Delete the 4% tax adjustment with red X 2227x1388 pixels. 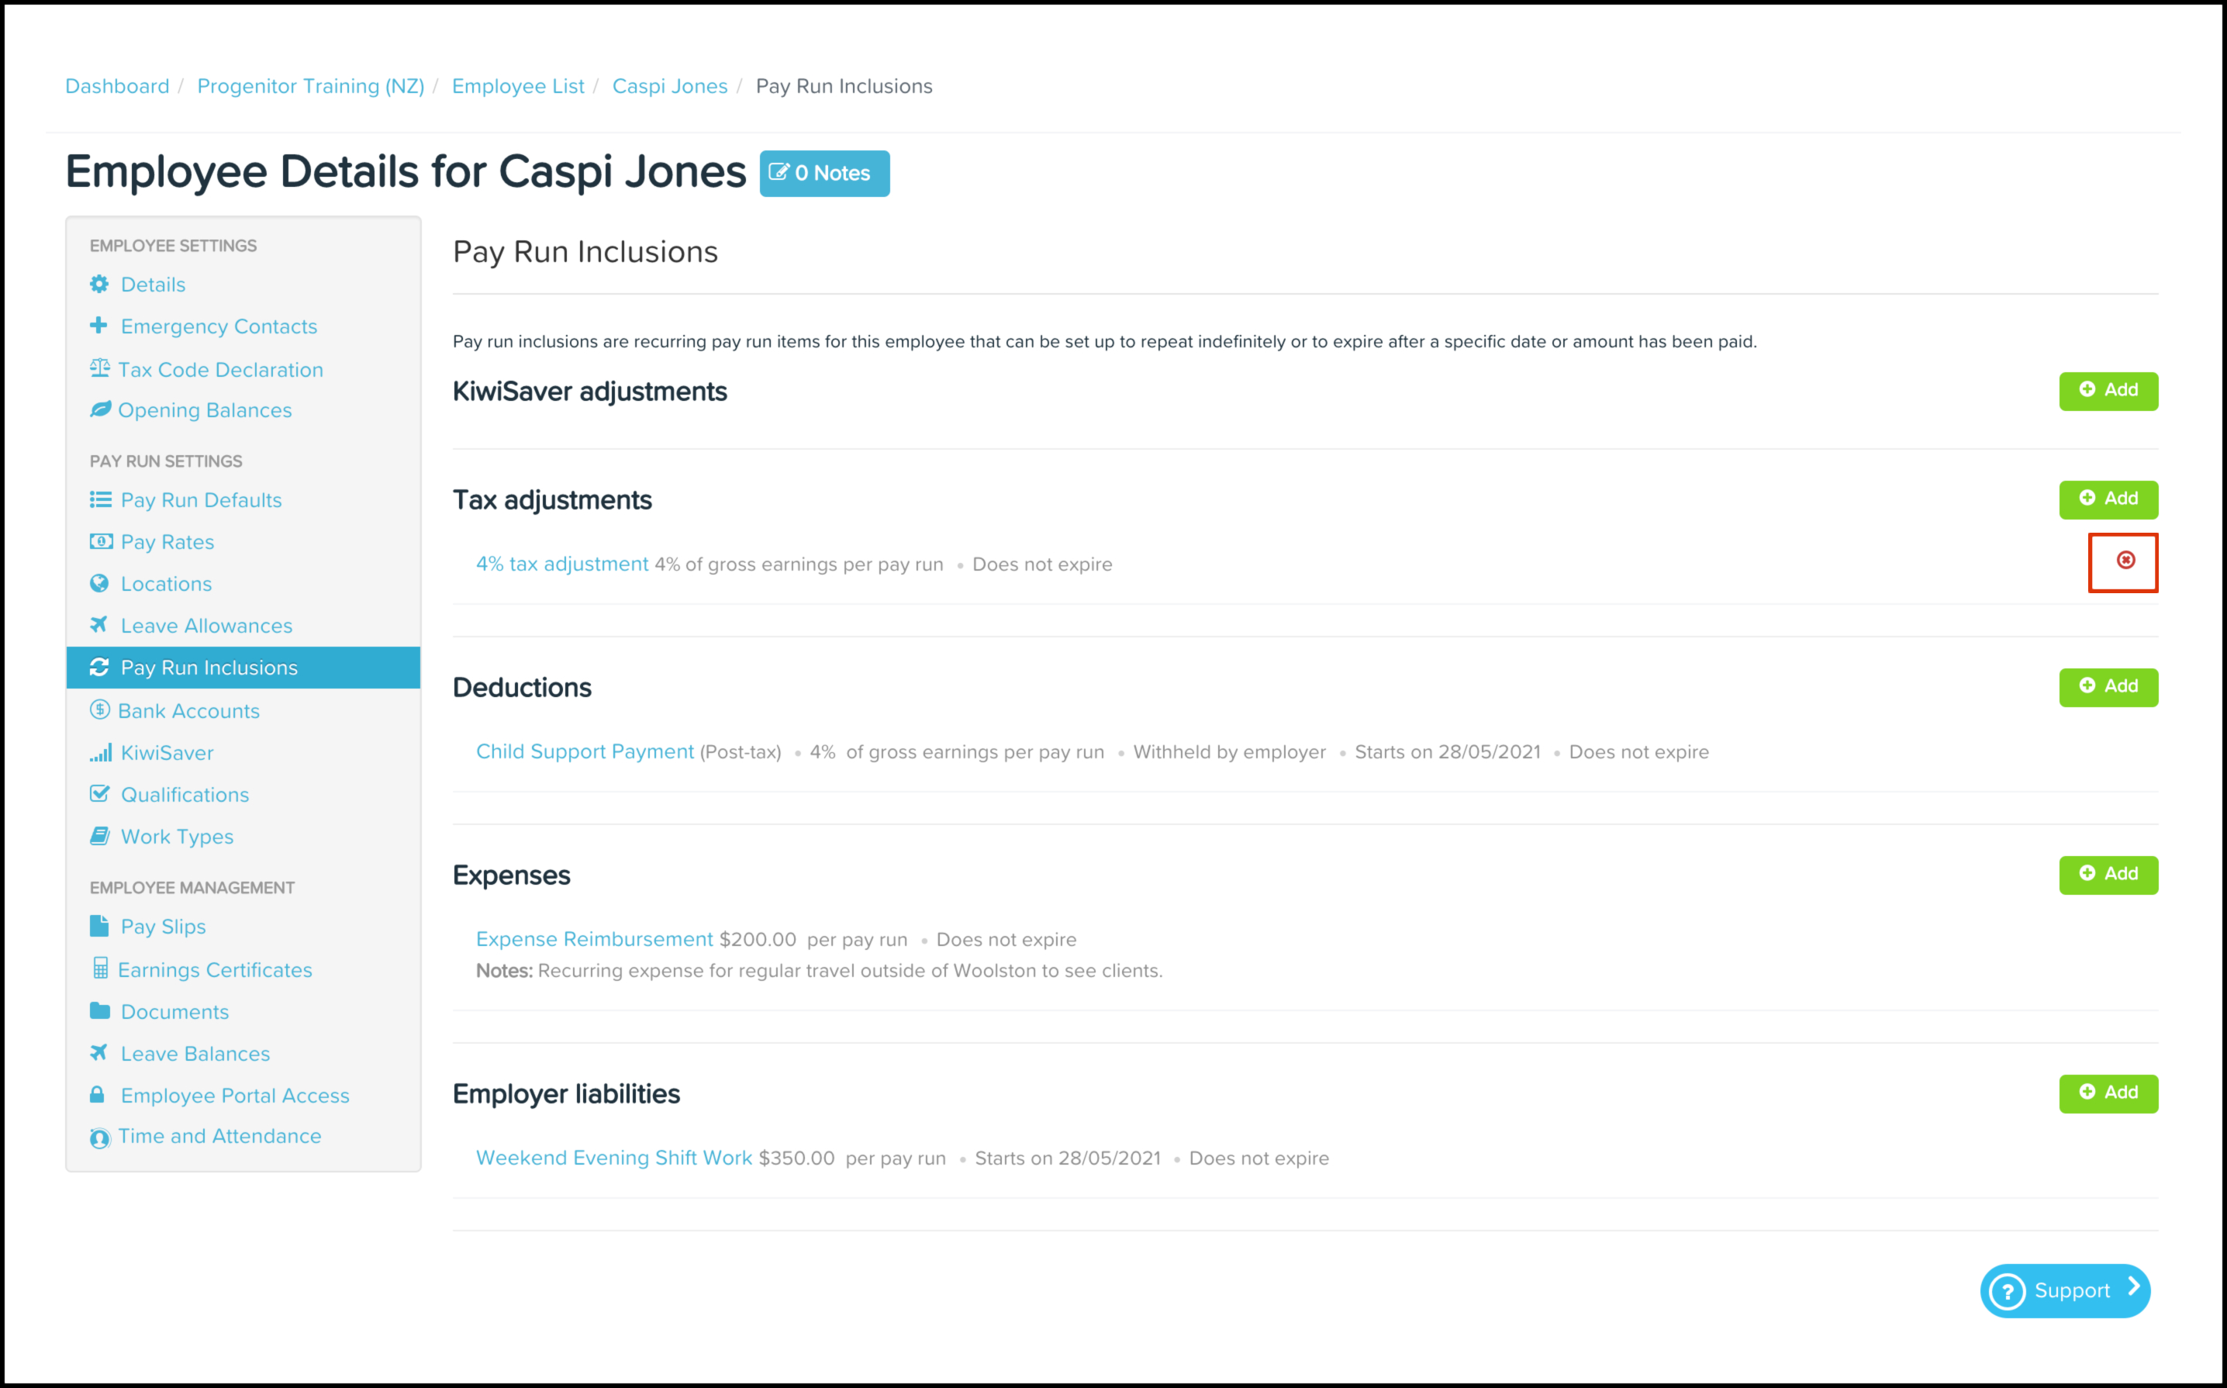point(2125,560)
